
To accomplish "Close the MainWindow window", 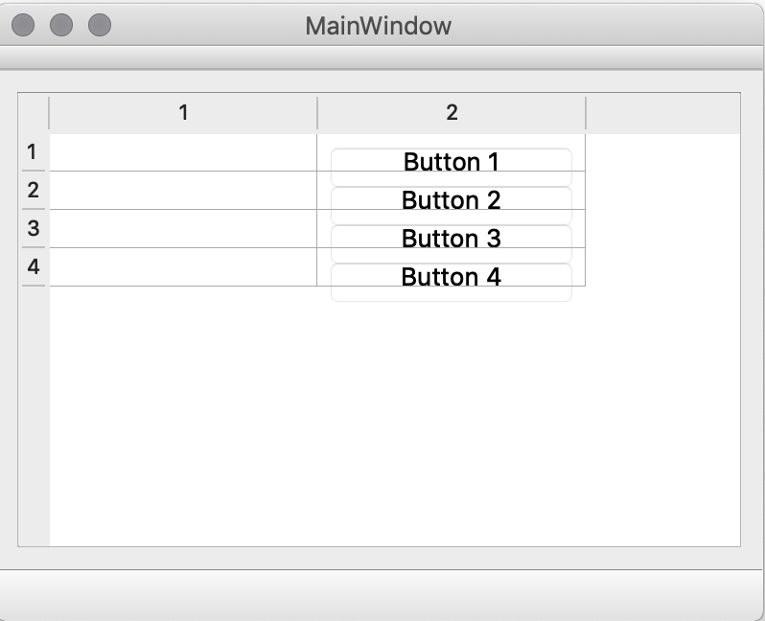I will (23, 26).
